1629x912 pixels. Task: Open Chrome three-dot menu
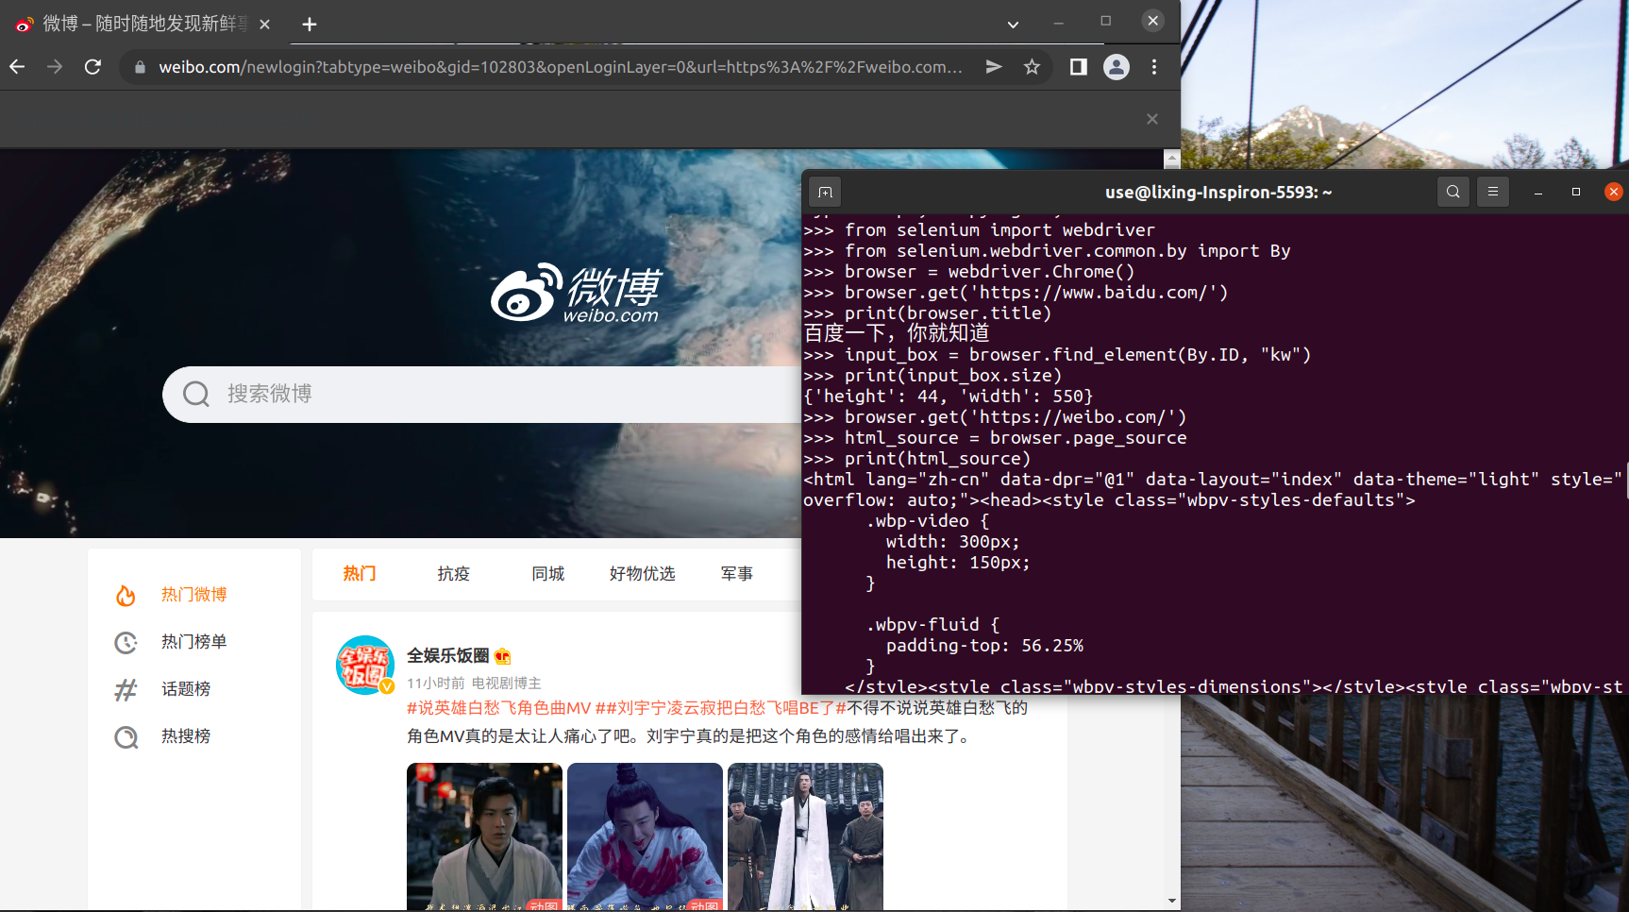pos(1154,67)
